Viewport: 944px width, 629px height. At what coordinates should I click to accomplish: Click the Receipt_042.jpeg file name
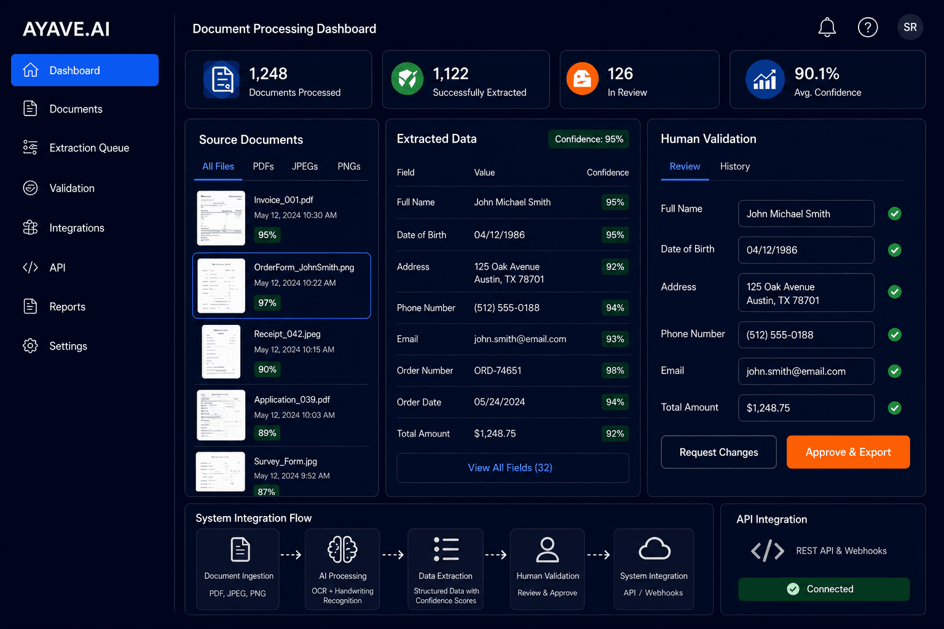[x=287, y=334]
